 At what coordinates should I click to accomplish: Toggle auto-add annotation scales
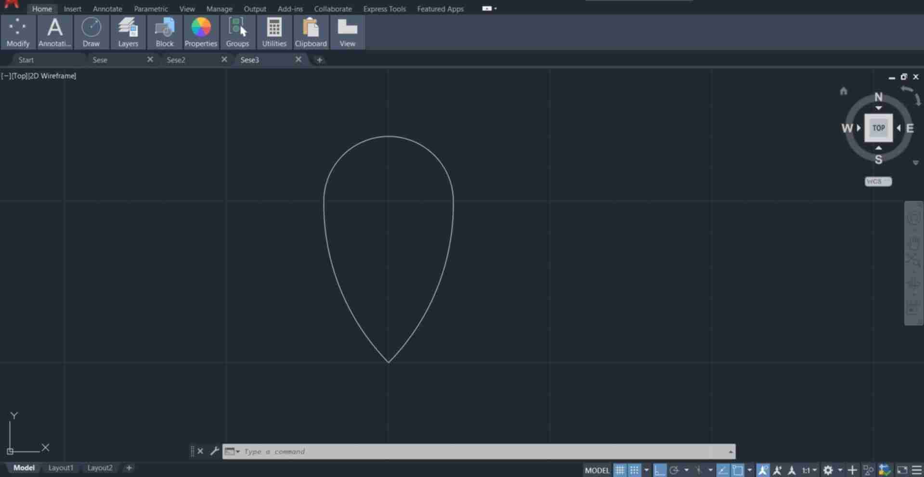click(777, 470)
